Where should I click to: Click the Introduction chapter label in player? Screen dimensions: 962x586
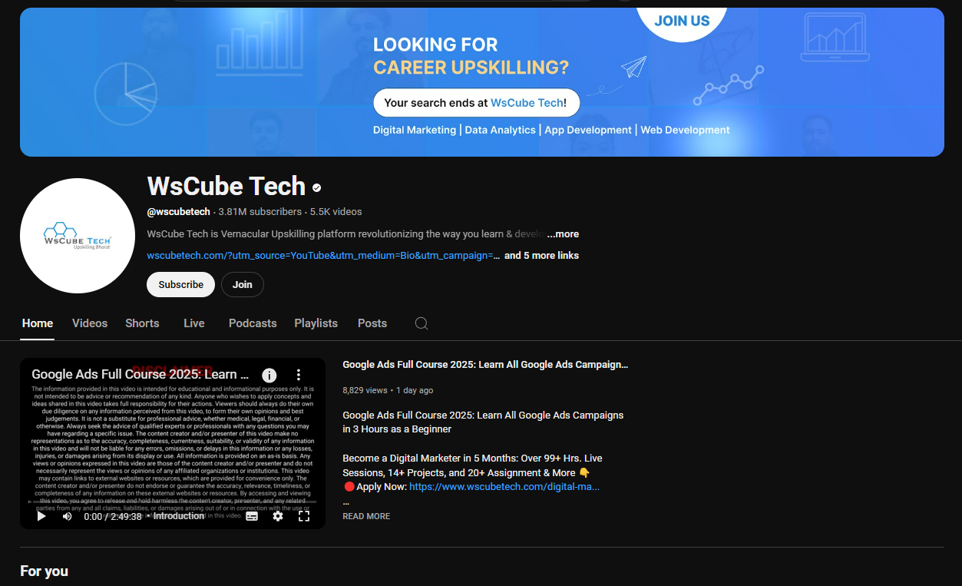(179, 516)
